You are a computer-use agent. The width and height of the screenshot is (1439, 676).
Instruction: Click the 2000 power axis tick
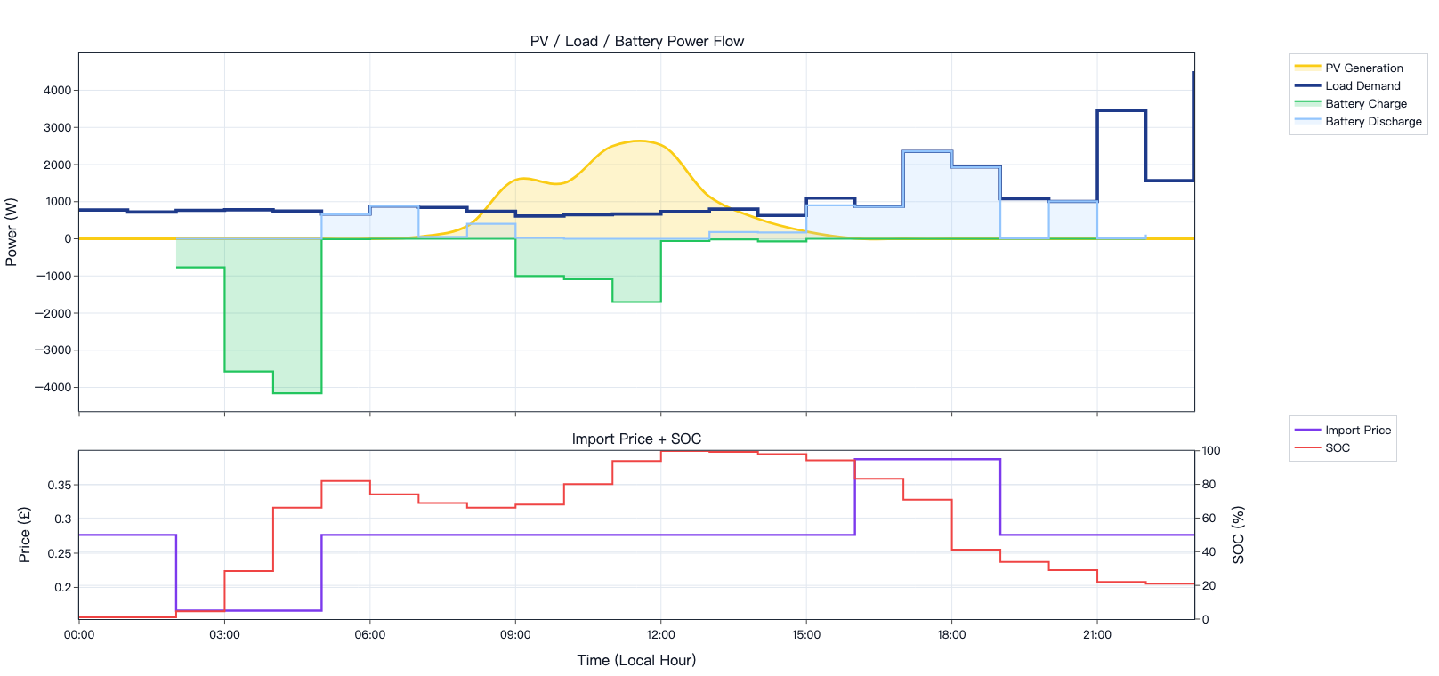(58, 165)
